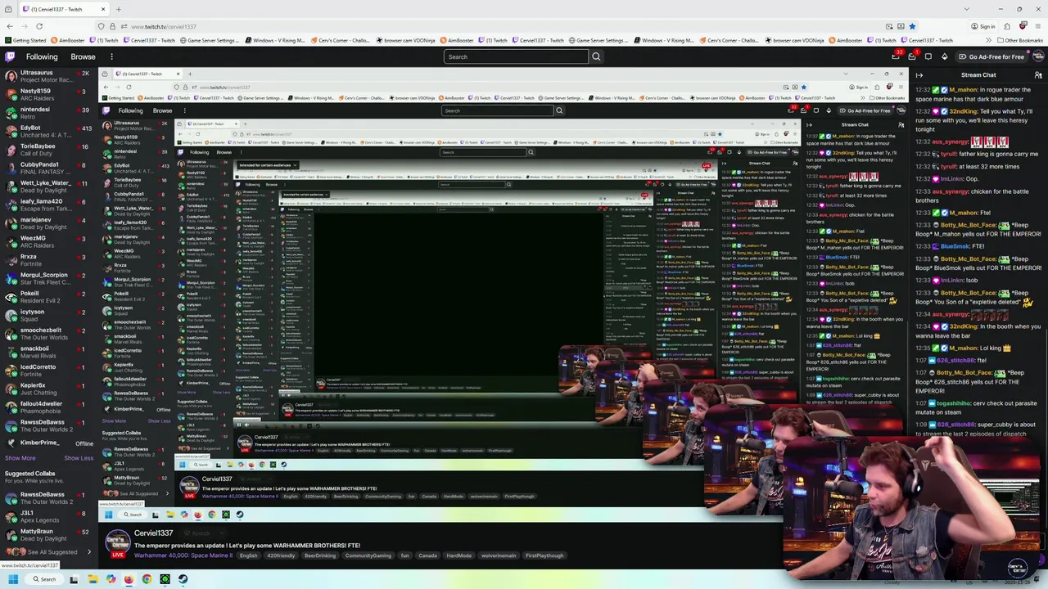Open a new browser tab with the plus button
Image resolution: width=1048 pixels, height=589 pixels.
click(x=118, y=9)
